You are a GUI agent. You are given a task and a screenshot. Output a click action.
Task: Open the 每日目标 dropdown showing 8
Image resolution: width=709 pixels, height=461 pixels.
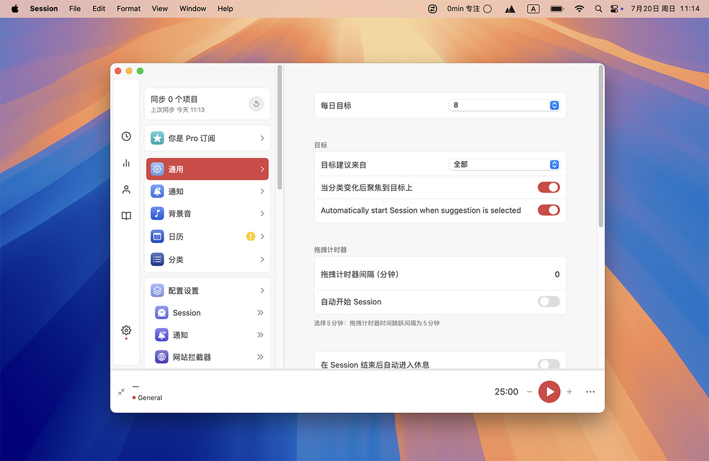click(504, 105)
